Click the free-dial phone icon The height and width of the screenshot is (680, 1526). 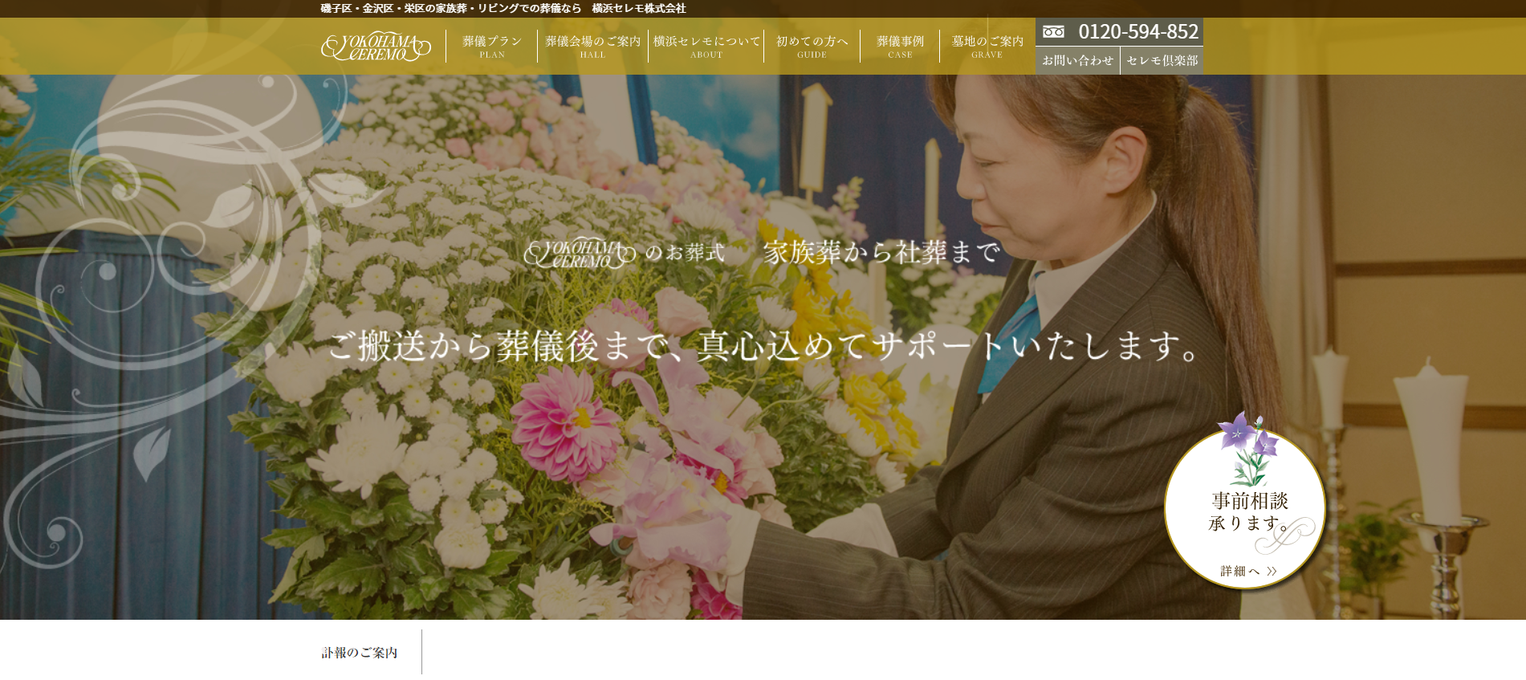tap(1053, 32)
